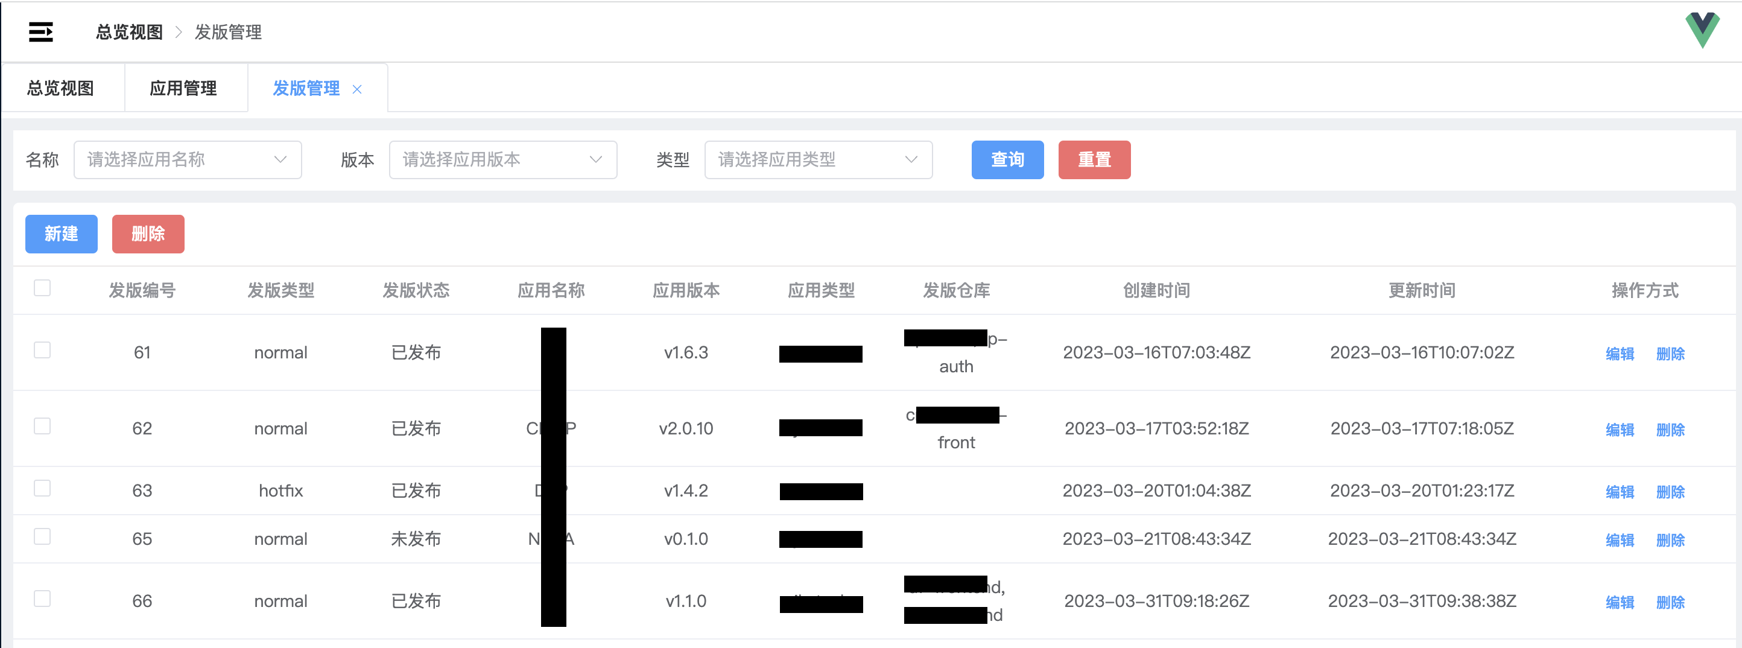1742x648 pixels.
Task: Click the 应用类型 column header
Action: tap(821, 290)
